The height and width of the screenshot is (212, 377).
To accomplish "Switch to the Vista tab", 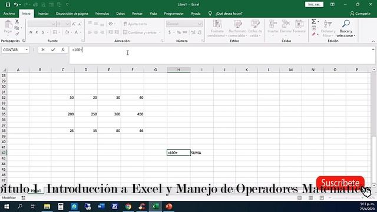I will coord(153,14).
